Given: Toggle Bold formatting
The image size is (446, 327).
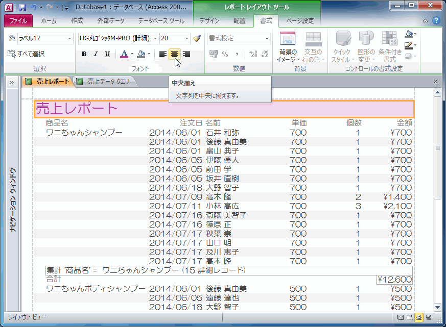Looking at the screenshot, I should point(84,54).
